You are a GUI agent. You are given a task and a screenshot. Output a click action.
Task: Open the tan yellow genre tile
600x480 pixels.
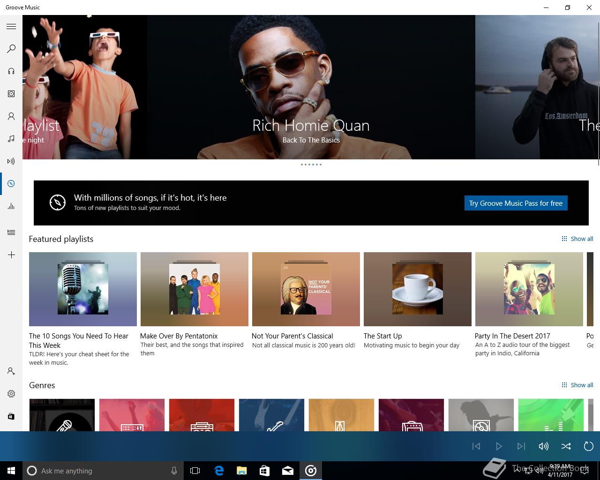coord(341,415)
